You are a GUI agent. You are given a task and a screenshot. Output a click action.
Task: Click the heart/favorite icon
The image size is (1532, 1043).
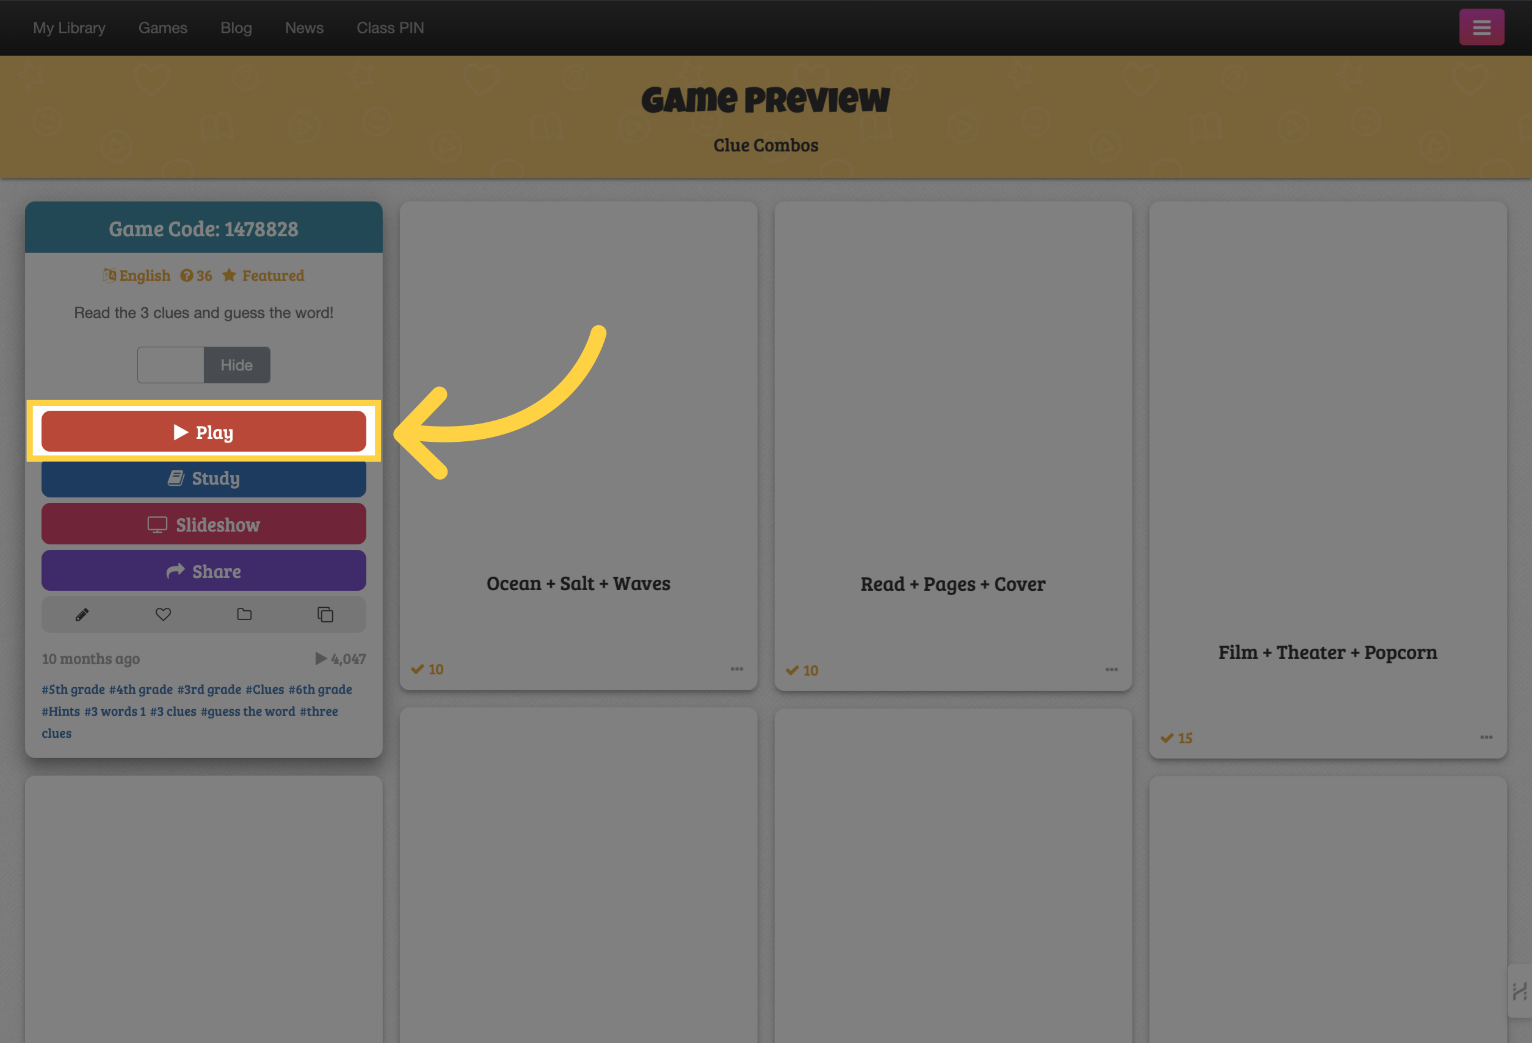tap(163, 615)
